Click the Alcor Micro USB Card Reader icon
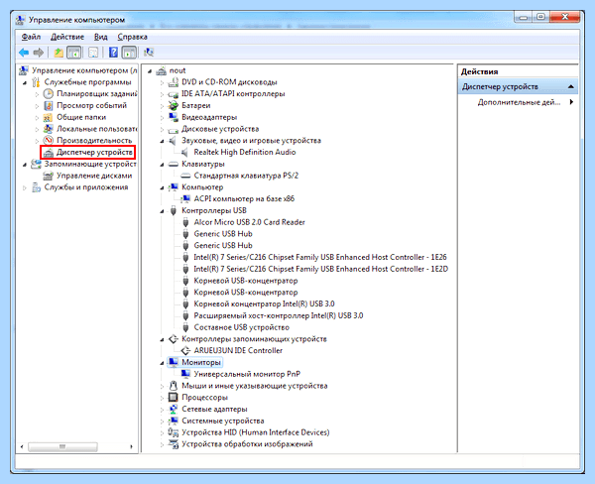Image resolution: width=595 pixels, height=484 pixels. [185, 222]
